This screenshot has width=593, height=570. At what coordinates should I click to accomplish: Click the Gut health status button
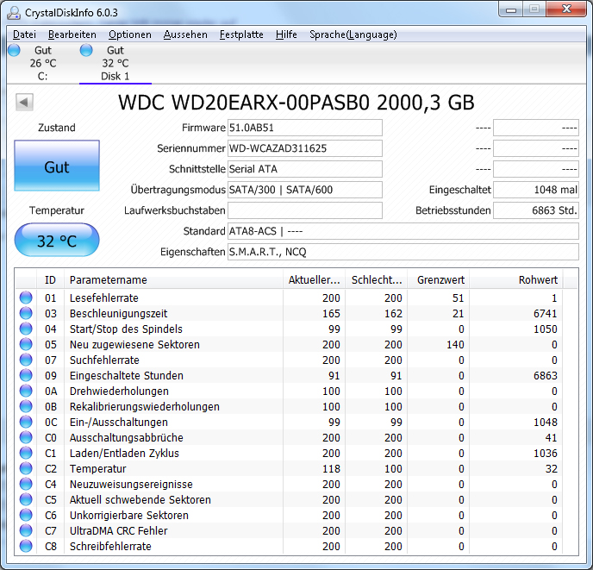click(x=57, y=166)
